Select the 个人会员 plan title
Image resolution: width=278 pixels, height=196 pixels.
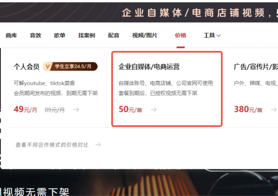pos(27,67)
